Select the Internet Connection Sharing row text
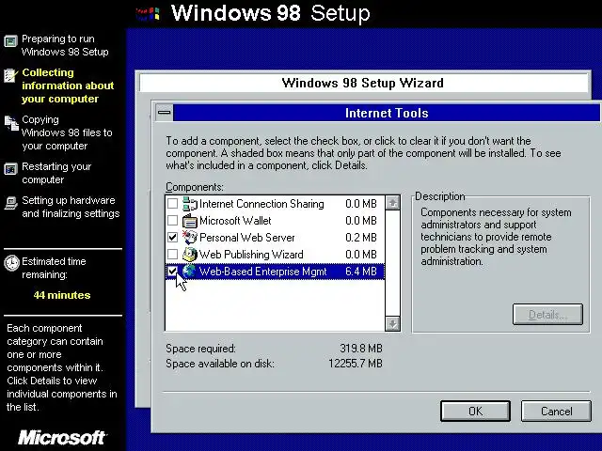The height and width of the screenshot is (451, 602). [261, 204]
